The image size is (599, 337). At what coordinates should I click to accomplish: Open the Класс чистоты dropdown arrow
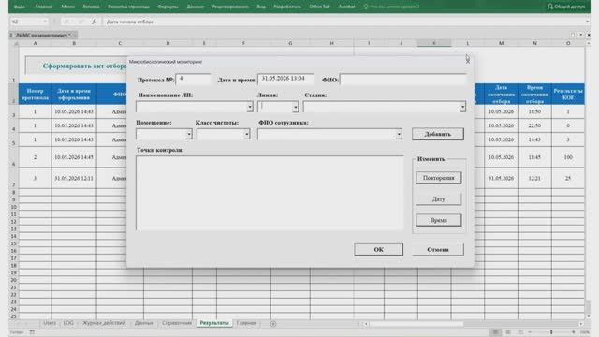[x=246, y=134]
